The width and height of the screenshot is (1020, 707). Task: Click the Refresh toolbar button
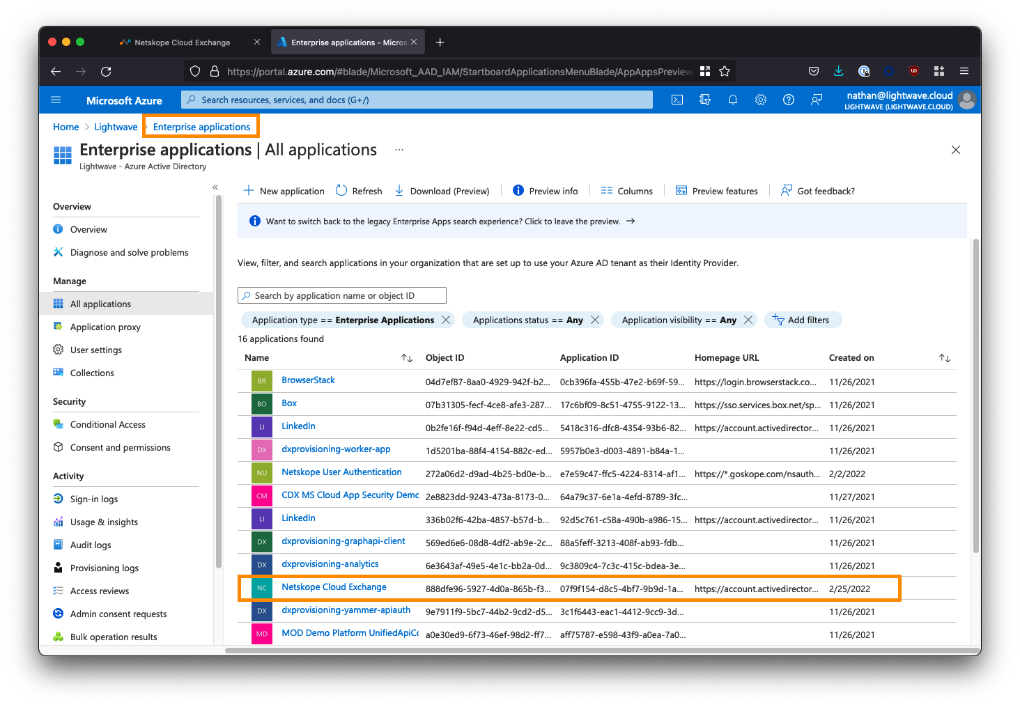(x=359, y=191)
